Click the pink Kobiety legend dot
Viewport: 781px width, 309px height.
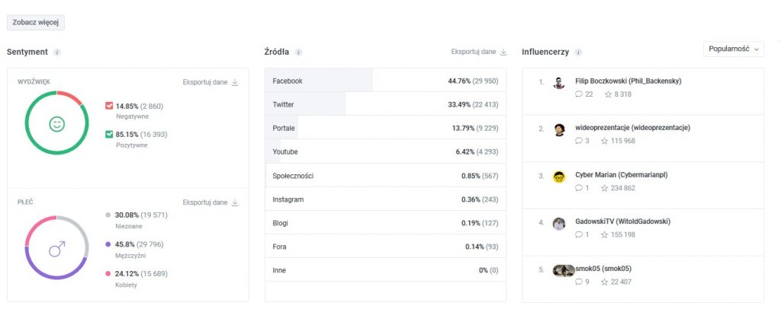click(108, 274)
